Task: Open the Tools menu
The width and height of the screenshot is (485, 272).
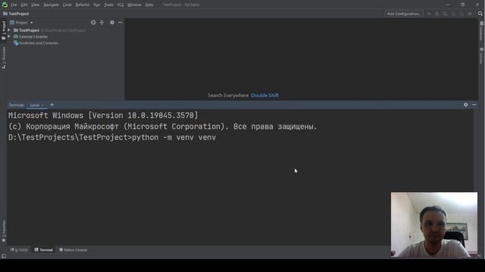Action: point(108,5)
